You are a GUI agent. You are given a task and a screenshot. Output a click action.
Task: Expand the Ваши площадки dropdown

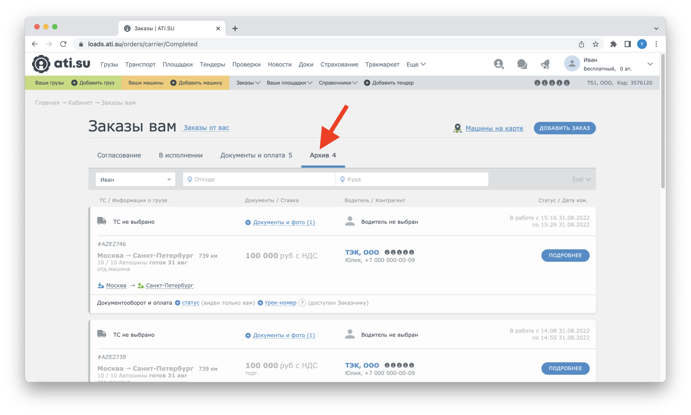290,83
